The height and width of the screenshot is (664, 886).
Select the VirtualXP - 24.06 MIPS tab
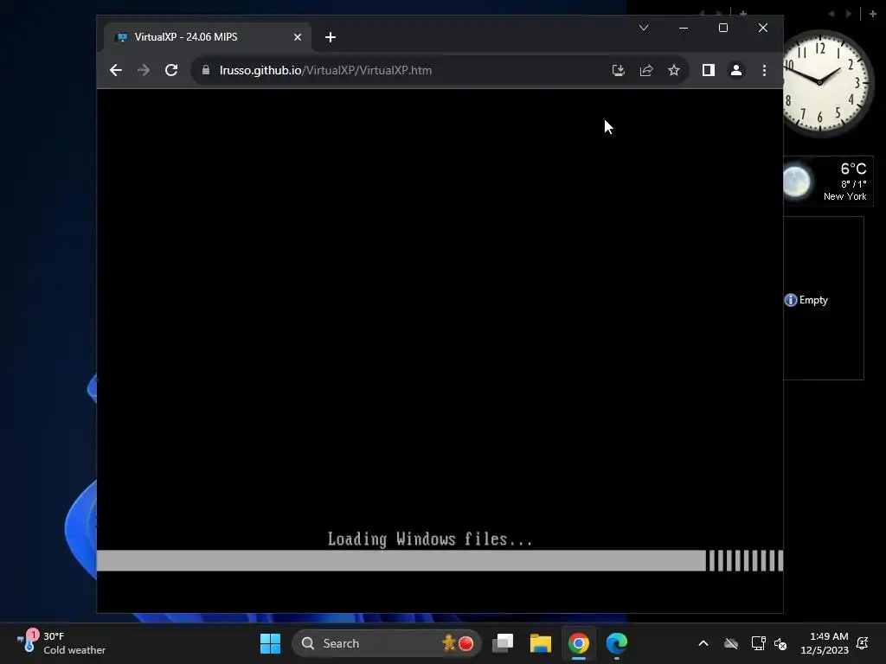(207, 37)
